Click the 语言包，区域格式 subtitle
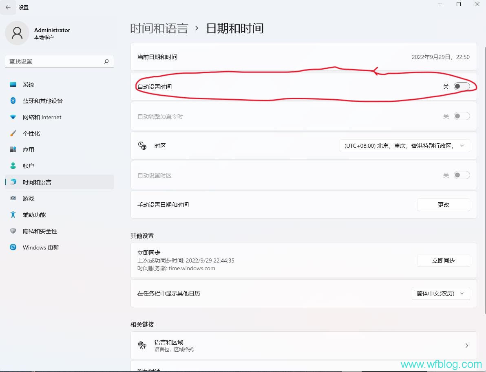Image resolution: width=486 pixels, height=372 pixels. click(174, 349)
